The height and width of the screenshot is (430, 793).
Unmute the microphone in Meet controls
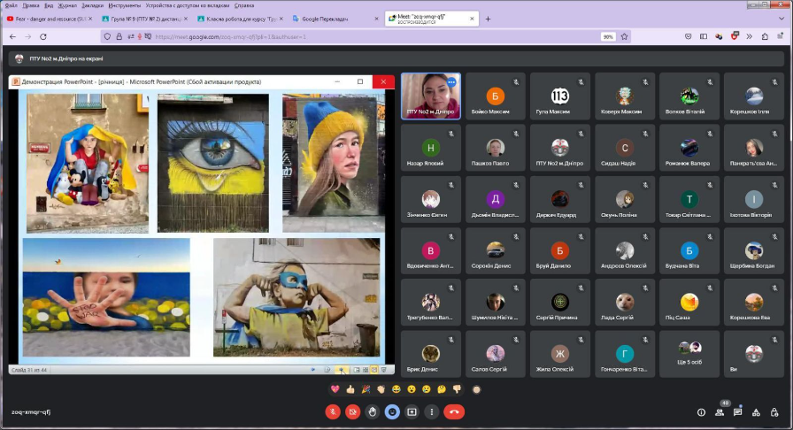[332, 411]
